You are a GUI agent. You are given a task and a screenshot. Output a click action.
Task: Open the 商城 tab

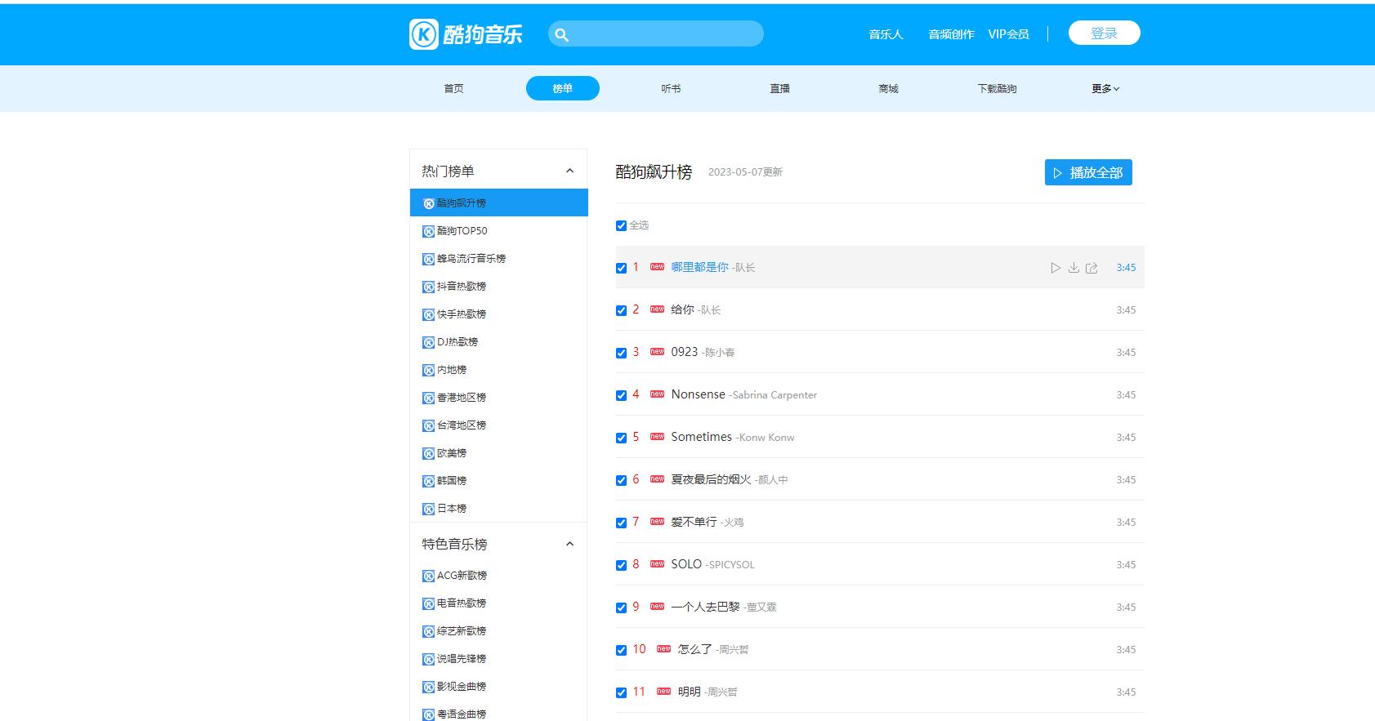pos(888,88)
